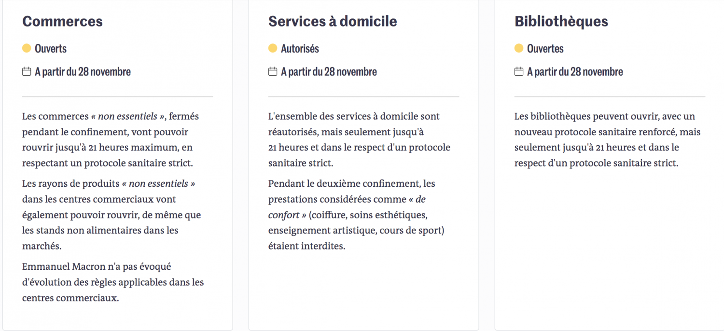Click the Ouverts status label
724x331 pixels.
coord(51,48)
